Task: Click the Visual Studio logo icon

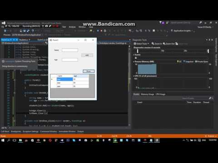Action: pyautogui.click(x=4, y=23)
